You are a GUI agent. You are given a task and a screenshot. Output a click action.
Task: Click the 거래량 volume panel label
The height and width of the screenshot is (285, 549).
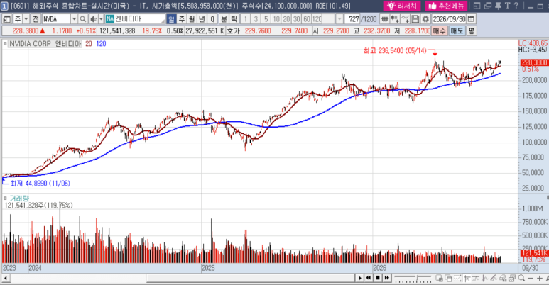coord(19,199)
